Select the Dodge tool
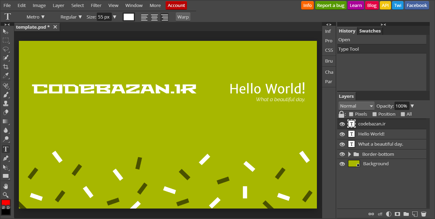The image size is (435, 219). tap(6, 139)
